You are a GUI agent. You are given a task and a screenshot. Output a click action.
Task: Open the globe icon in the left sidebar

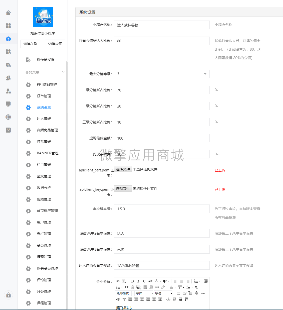tap(8, 117)
